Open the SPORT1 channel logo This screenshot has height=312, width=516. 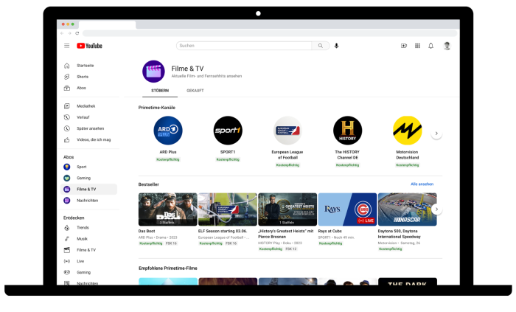228,131
